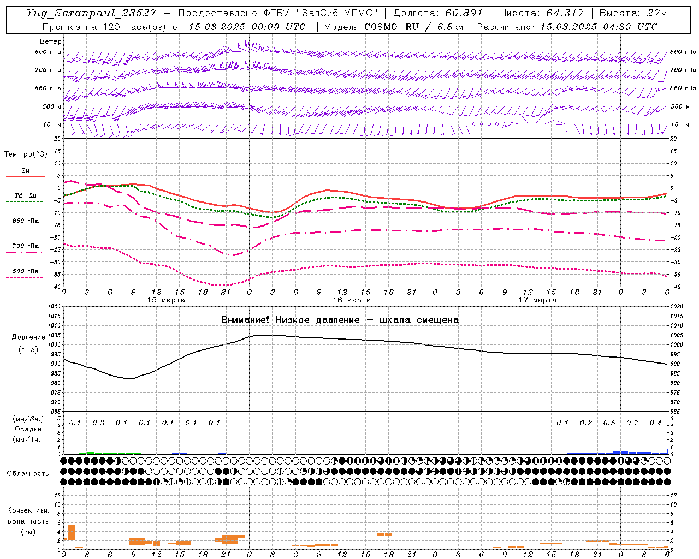Click the Давление panel label
Screen dimensions: 699x559
coord(28,337)
